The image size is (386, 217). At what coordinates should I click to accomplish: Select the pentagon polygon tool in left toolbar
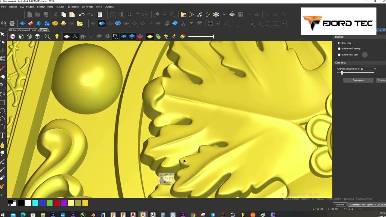tap(3, 119)
